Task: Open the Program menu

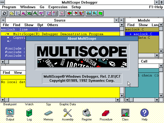Action: point(9,7)
